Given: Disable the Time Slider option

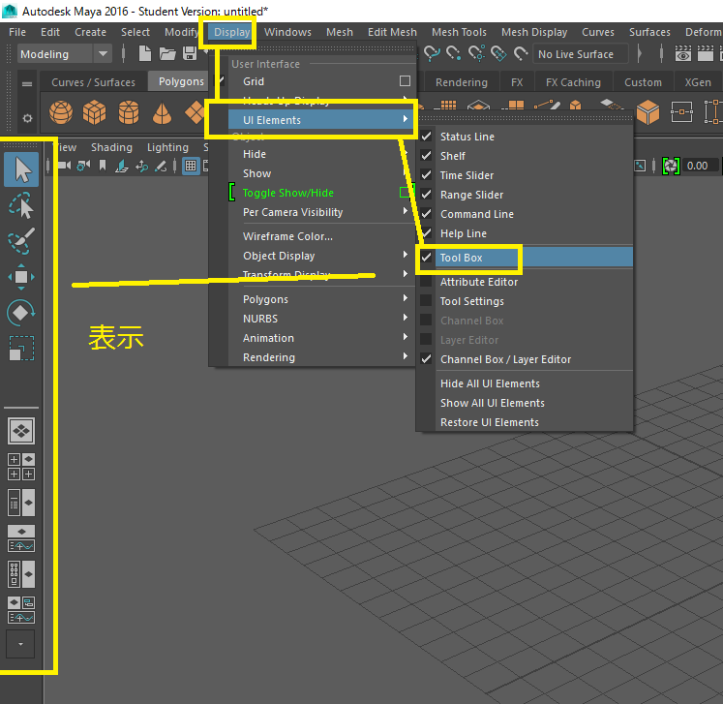Looking at the screenshot, I should pos(467,175).
